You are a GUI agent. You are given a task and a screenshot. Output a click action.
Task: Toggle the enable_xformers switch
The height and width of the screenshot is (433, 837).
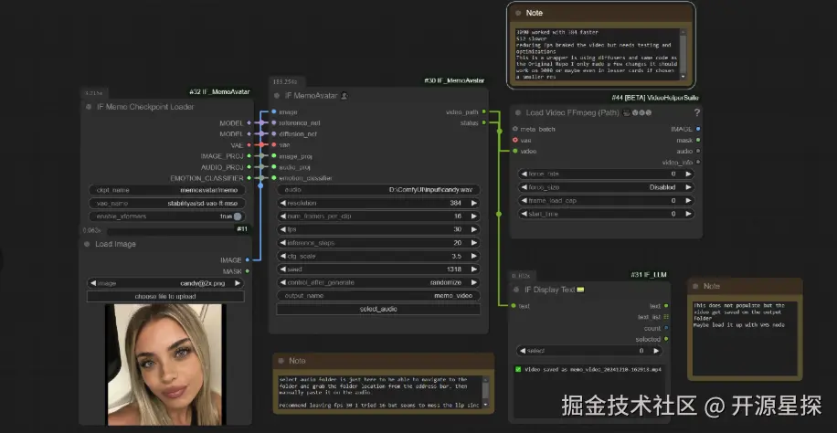coord(237,216)
